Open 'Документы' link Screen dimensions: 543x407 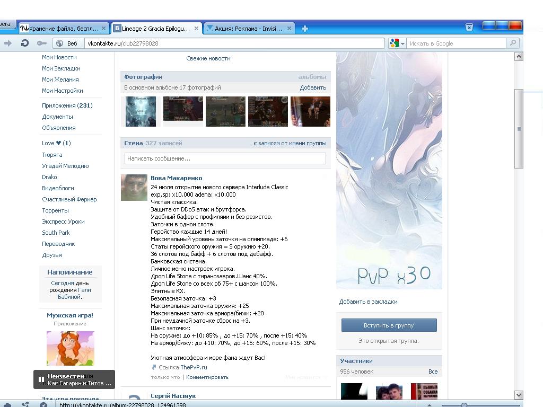pos(57,117)
